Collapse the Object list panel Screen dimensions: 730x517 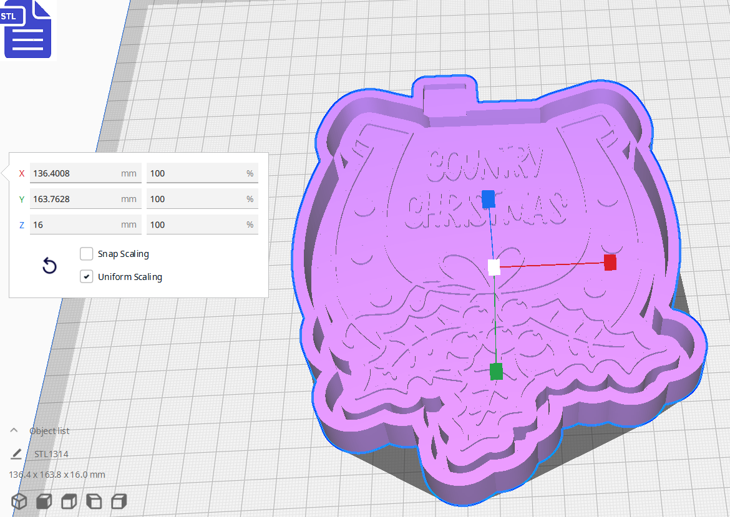(x=13, y=430)
